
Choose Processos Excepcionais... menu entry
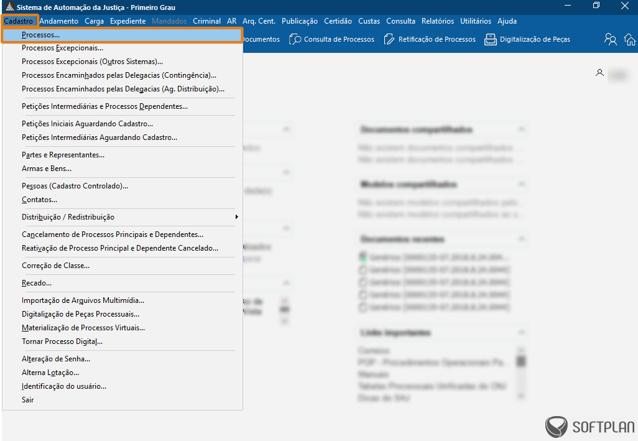[x=122, y=48]
